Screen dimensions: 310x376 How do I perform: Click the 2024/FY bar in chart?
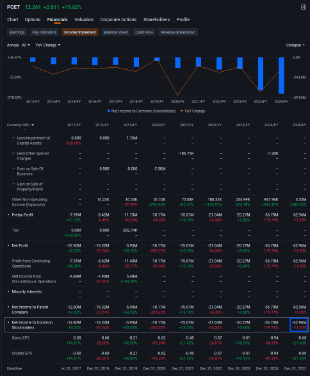coord(261,74)
